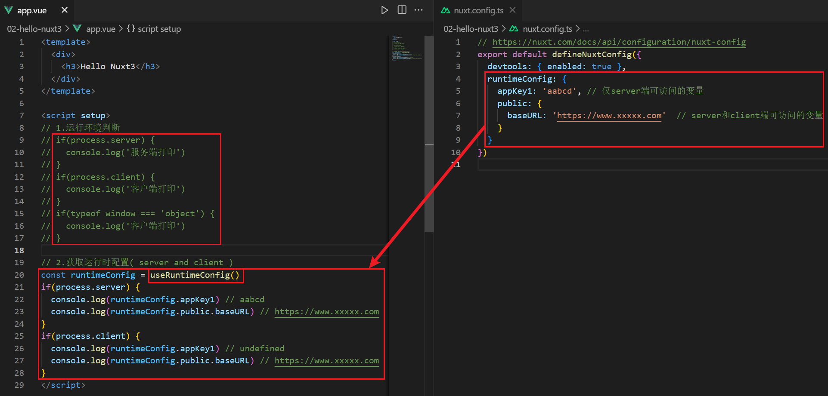The height and width of the screenshot is (396, 828).
Task: Open 02-hello-nuxt3 breadcrumb in right editor
Action: tap(471, 29)
